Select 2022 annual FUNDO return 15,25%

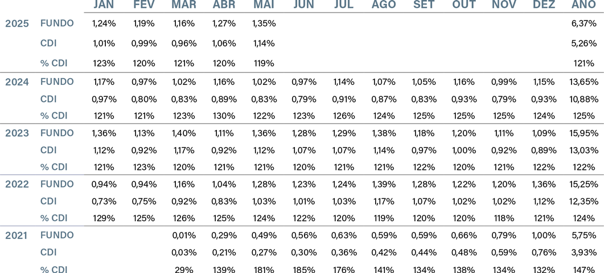(x=584, y=184)
